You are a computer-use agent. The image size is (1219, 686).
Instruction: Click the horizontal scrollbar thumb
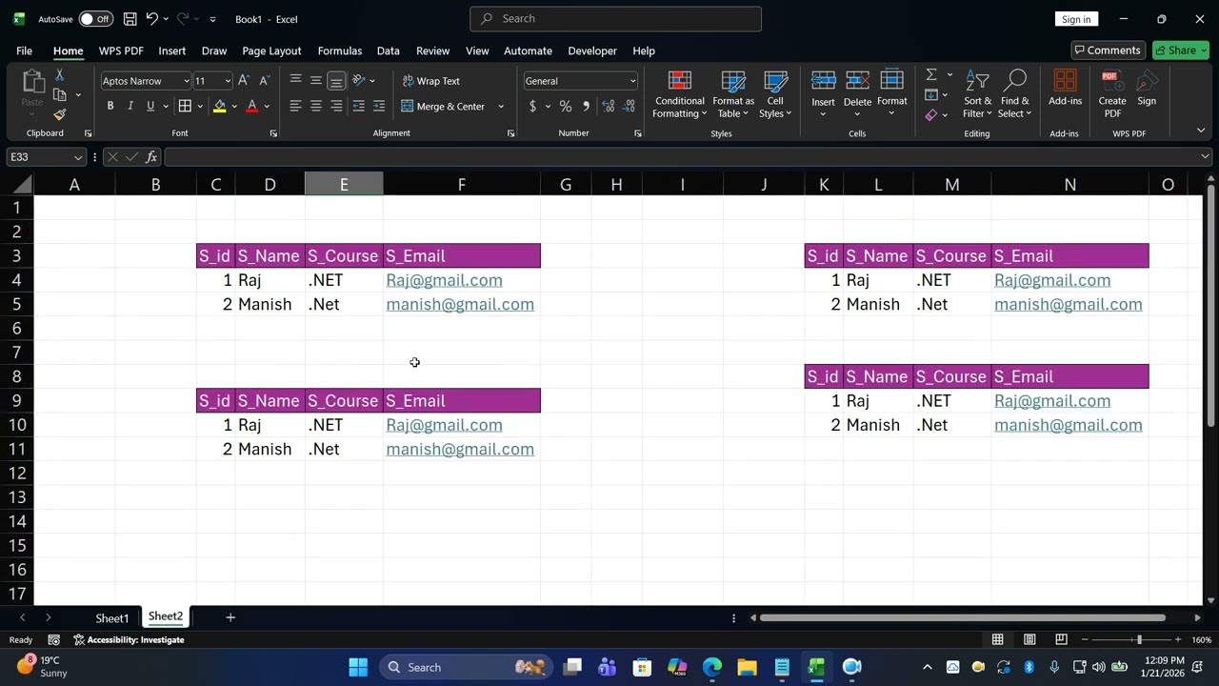coord(962,617)
